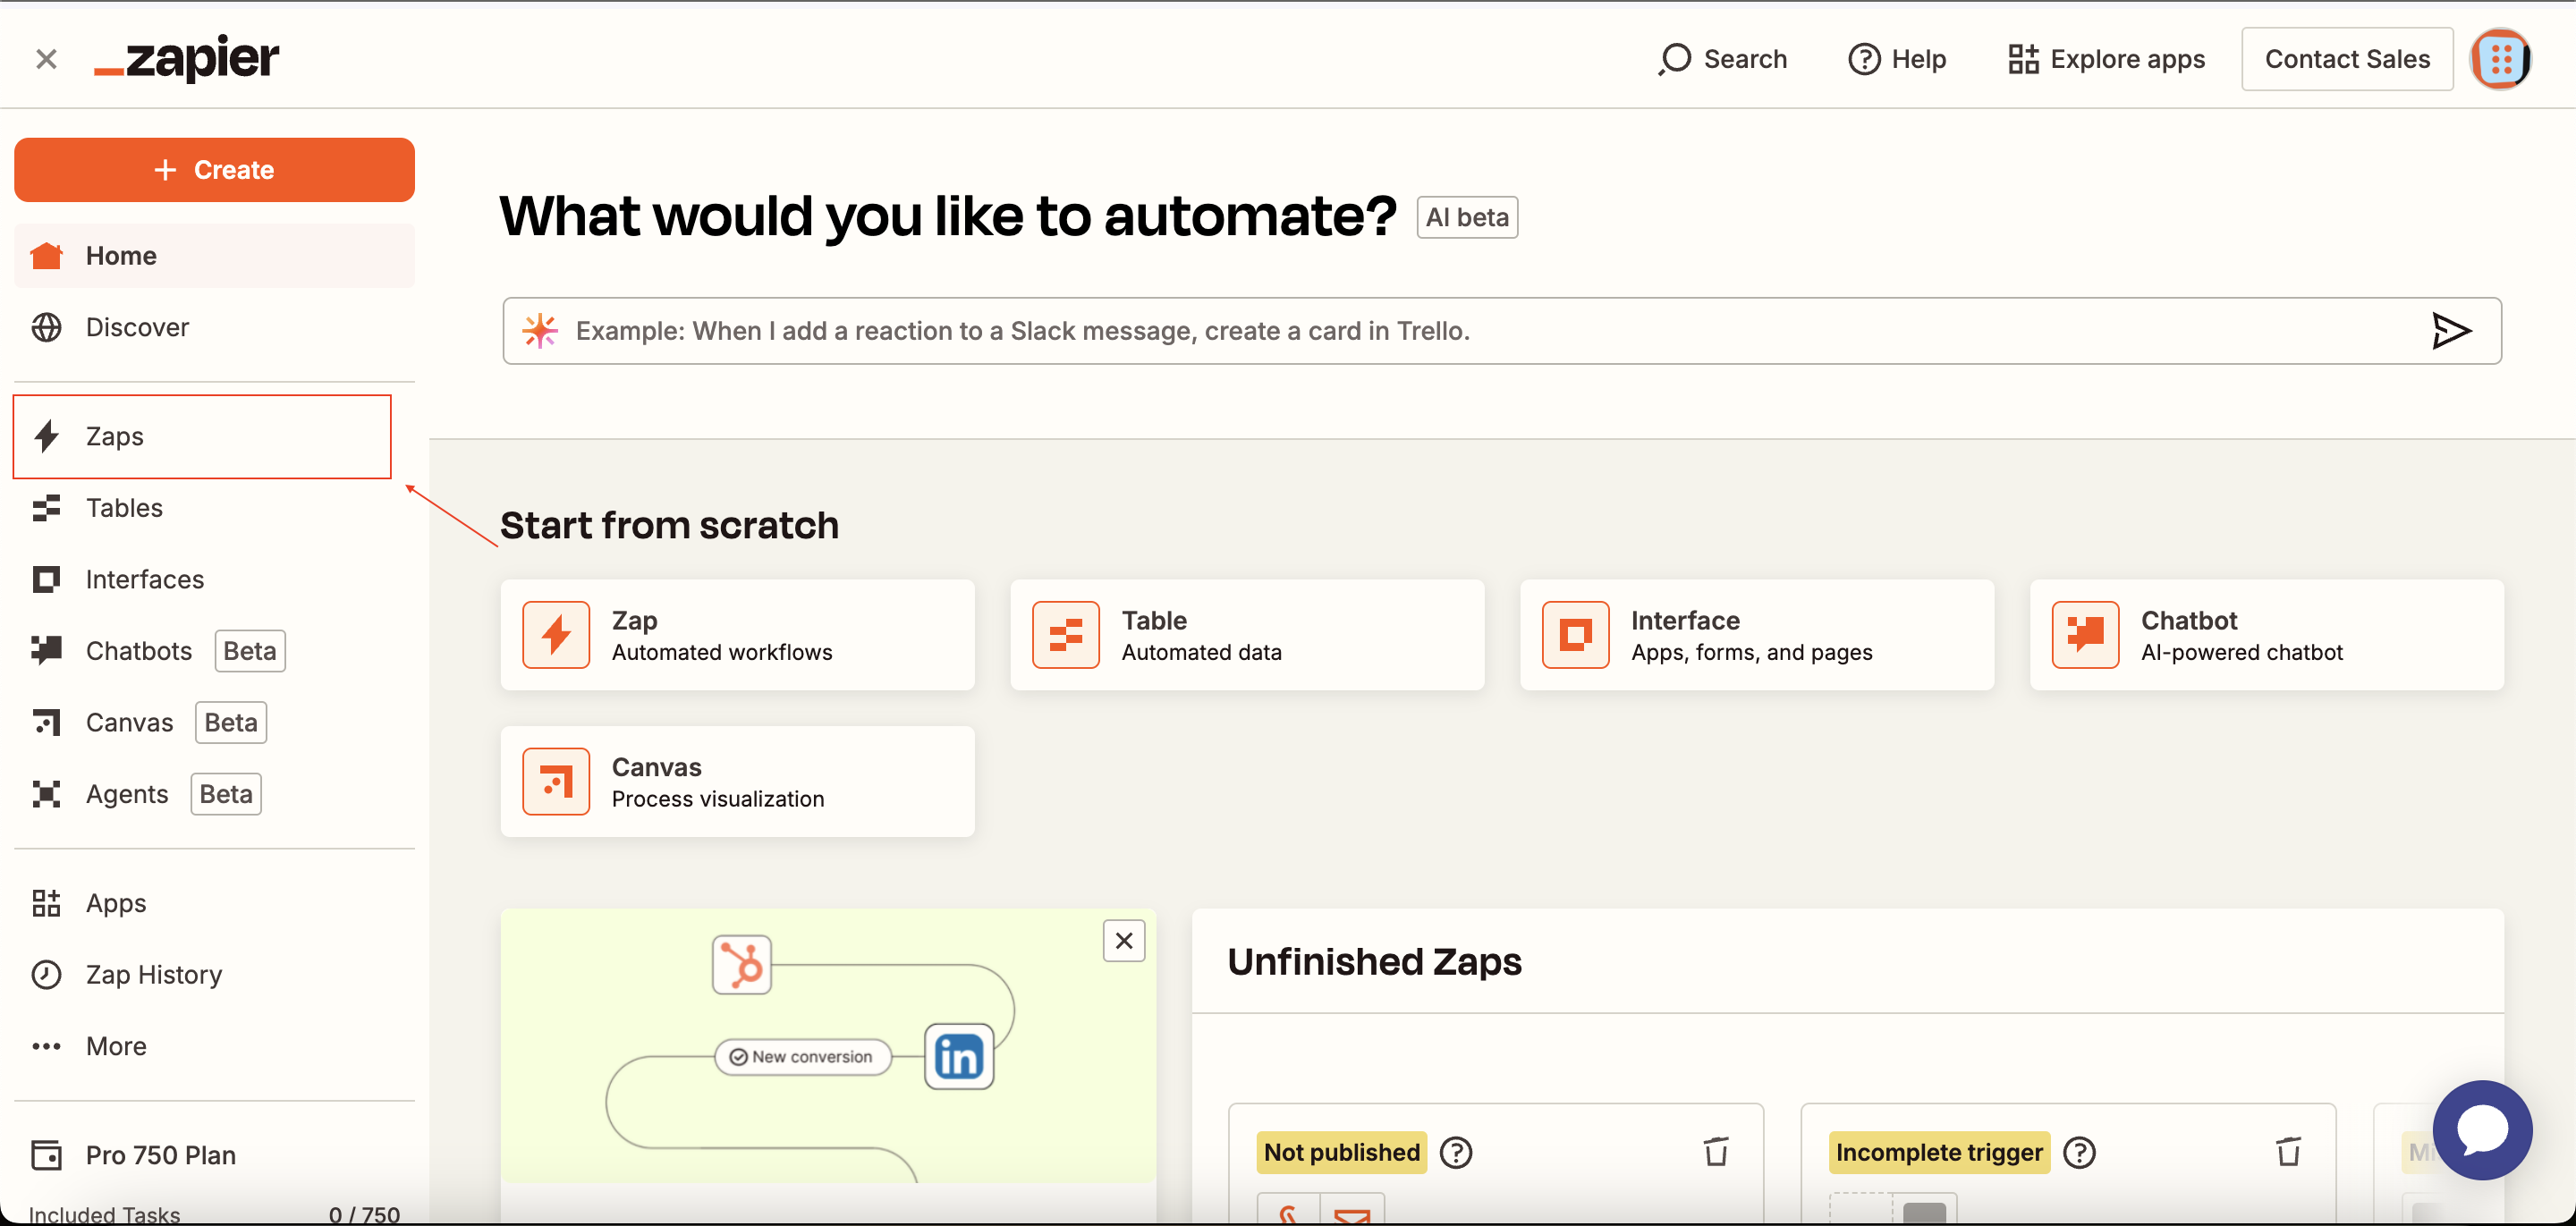Click the Home house icon
This screenshot has width=2576, height=1226.
(x=46, y=256)
